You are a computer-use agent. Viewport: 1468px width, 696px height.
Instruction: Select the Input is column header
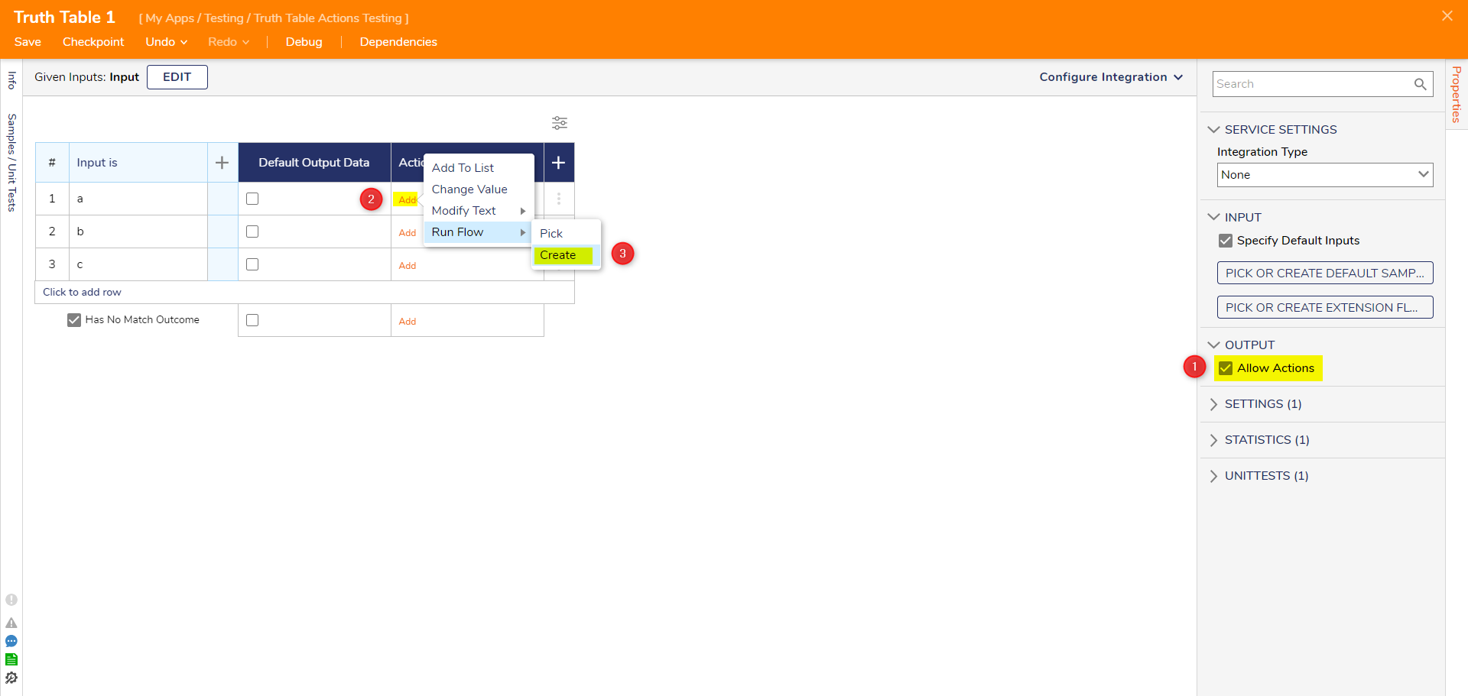coord(138,163)
